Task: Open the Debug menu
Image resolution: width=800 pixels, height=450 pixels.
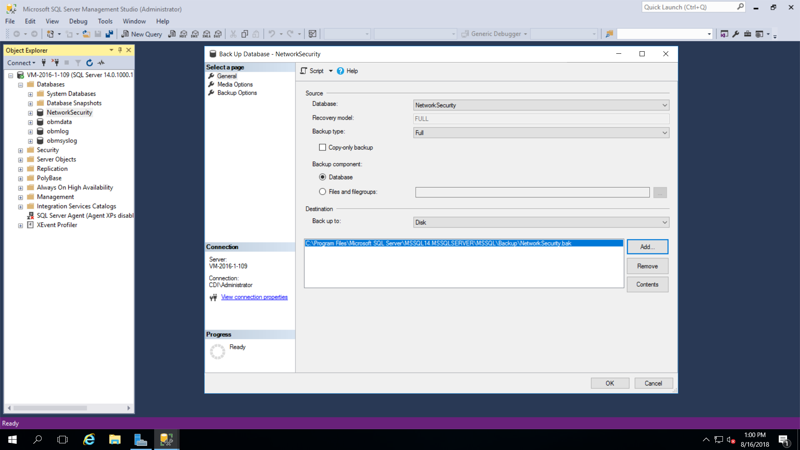Action: coord(78,21)
